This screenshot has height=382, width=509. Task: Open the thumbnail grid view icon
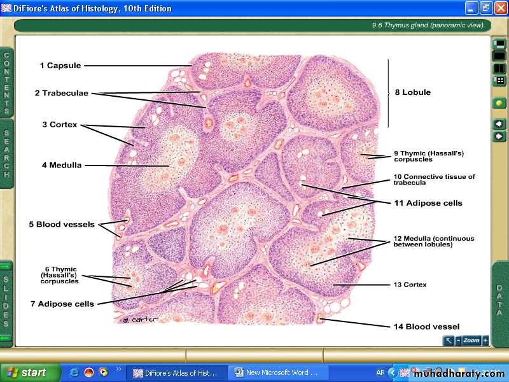[499, 81]
